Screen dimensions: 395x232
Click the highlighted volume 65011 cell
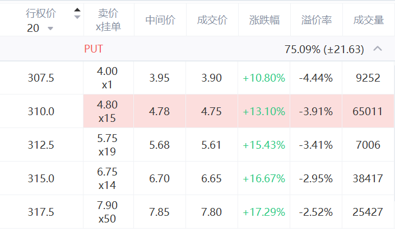(368, 111)
